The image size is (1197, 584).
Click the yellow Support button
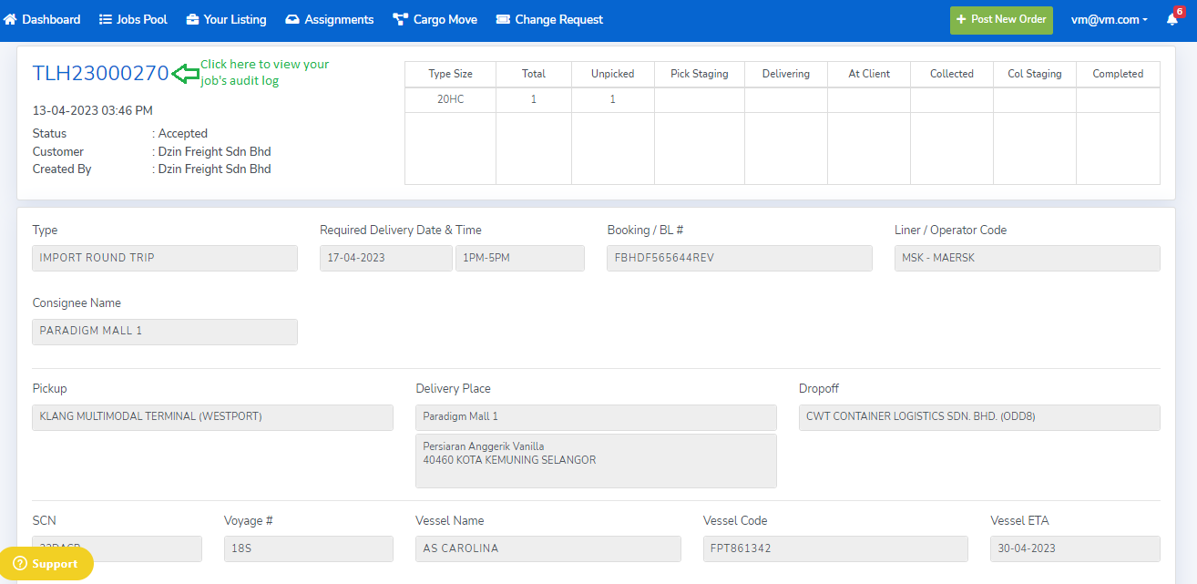click(x=45, y=564)
